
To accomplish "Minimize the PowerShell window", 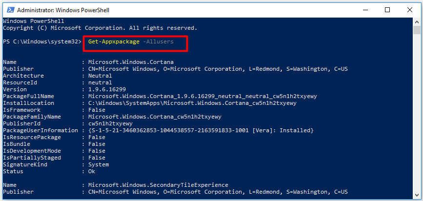I will [x=365, y=9].
